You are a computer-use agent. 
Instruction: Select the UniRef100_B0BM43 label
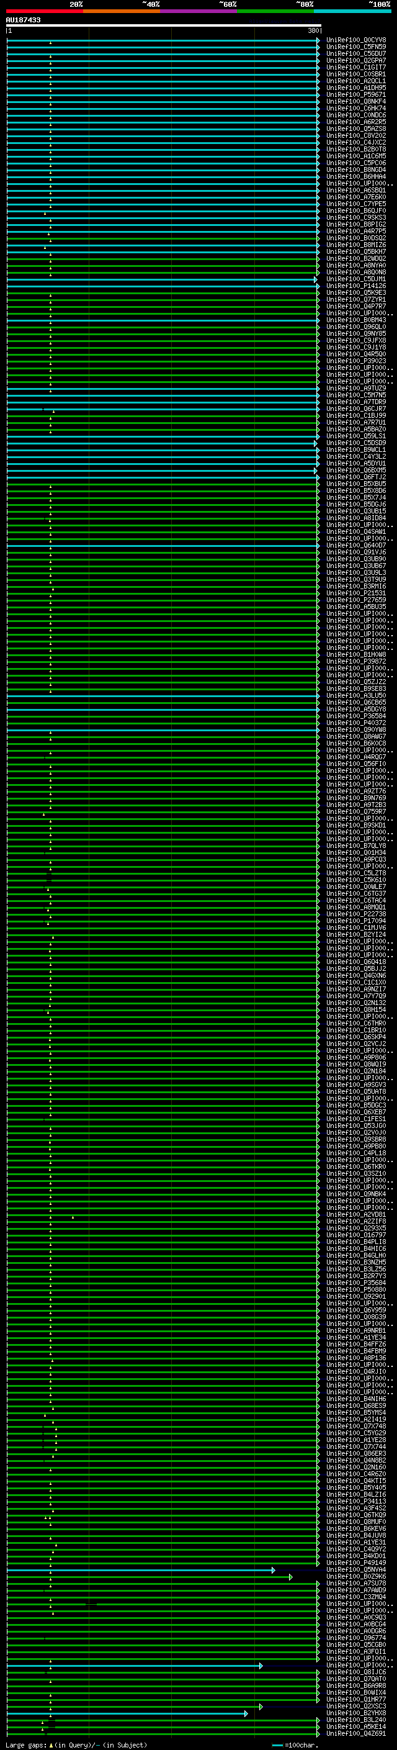click(x=356, y=320)
